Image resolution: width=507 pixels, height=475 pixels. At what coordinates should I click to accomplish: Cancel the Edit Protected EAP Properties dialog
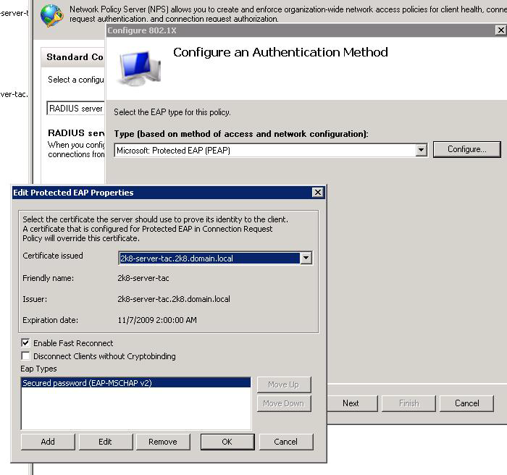click(286, 442)
